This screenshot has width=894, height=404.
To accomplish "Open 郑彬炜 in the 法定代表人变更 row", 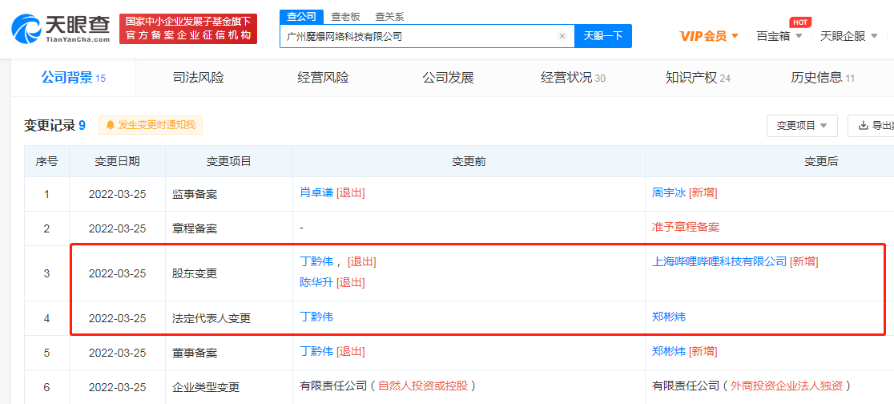I will 669,316.
